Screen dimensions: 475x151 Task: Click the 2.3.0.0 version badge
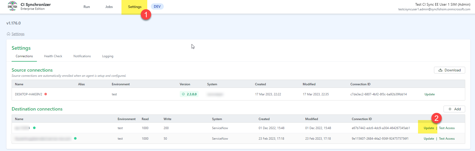pos(189,94)
